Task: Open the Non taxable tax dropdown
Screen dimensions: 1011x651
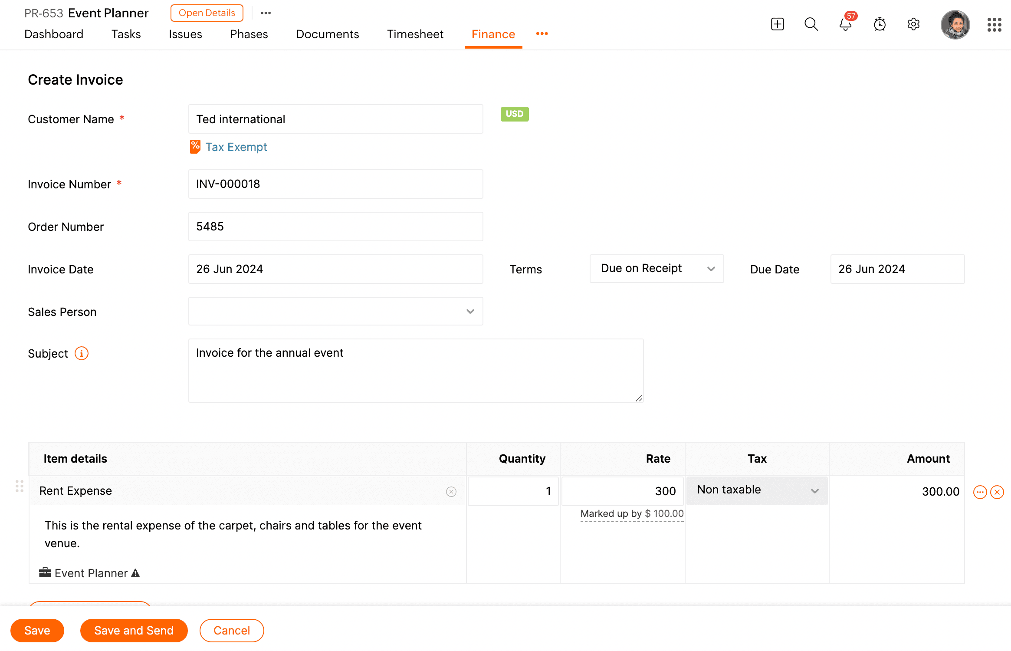Action: 757,490
